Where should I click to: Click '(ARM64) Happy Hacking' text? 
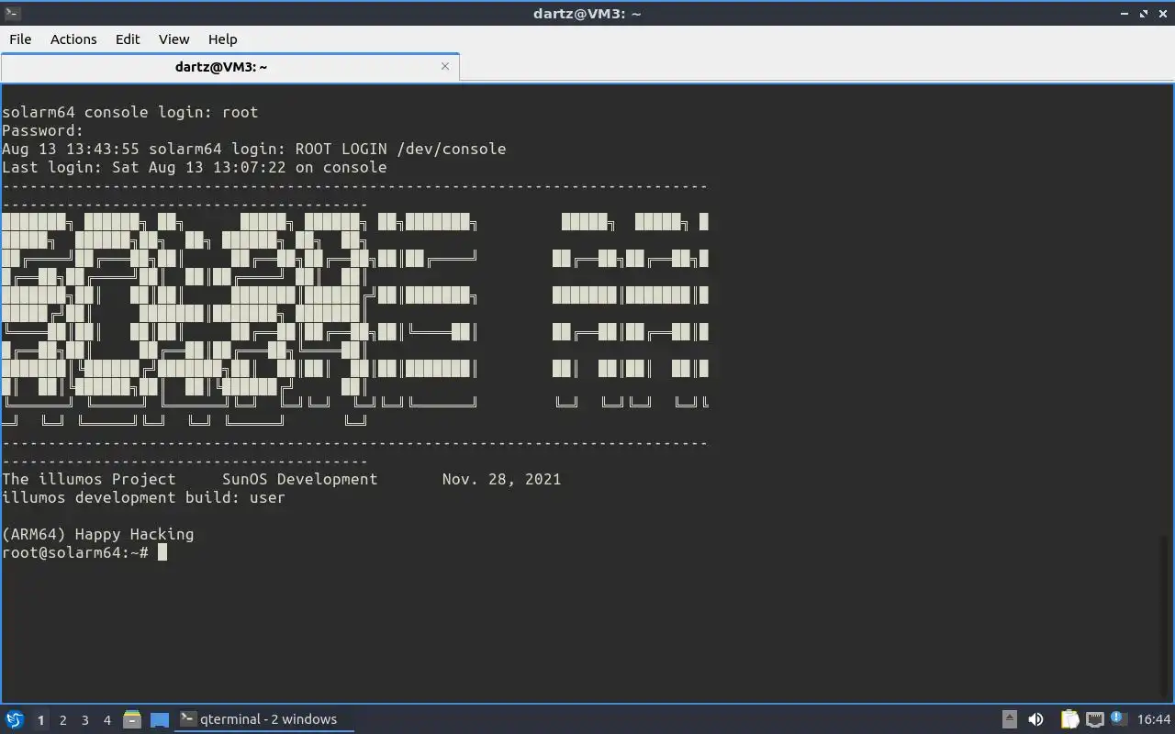coord(98,534)
